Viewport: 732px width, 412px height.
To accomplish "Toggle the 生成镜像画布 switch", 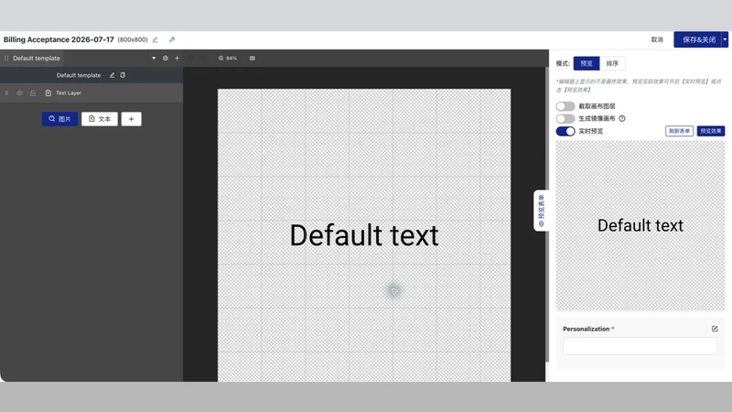I will pos(565,119).
